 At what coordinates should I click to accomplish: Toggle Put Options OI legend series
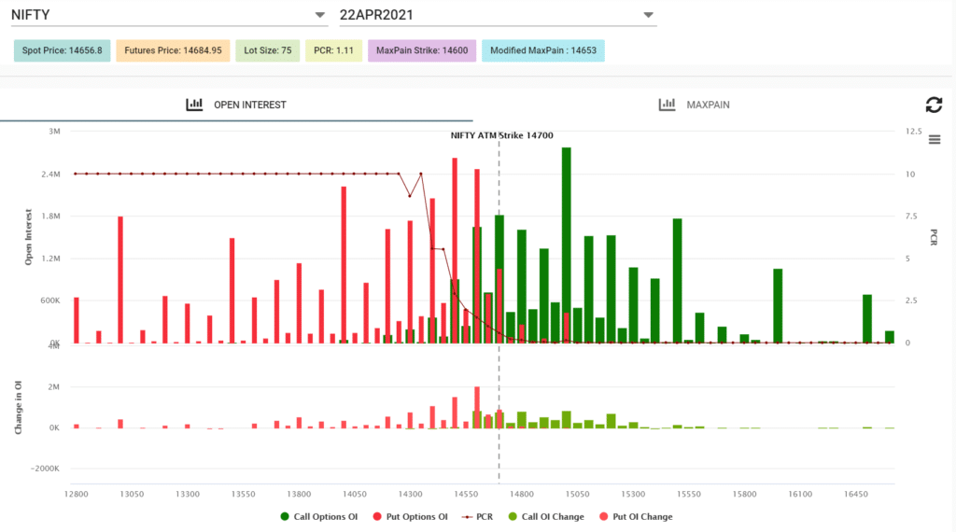pyautogui.click(x=410, y=517)
